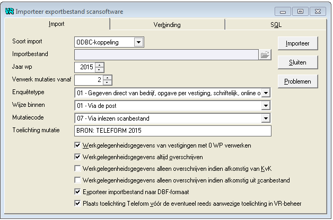
Task: Click in the Toelichting mutatie text field
Action: (173, 131)
